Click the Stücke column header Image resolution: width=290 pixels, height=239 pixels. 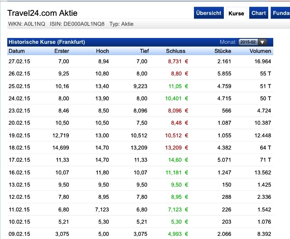coord(222,51)
